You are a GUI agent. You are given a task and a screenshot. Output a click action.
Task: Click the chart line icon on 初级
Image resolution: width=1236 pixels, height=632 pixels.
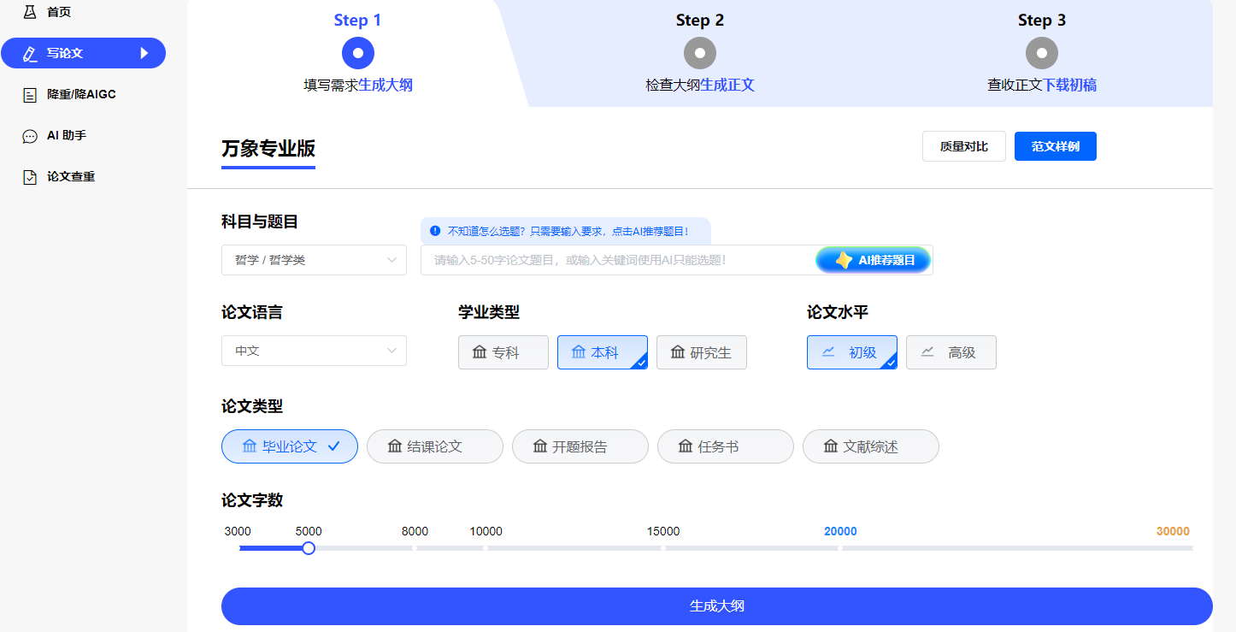pyautogui.click(x=828, y=351)
